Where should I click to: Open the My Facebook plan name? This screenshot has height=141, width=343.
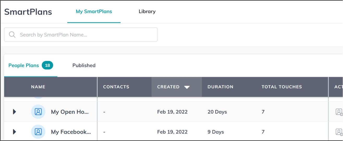pyautogui.click(x=71, y=132)
